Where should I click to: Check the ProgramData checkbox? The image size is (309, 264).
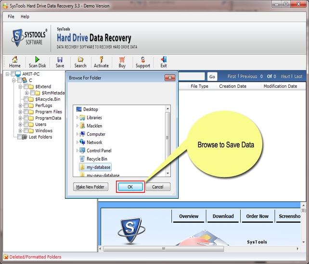[x=26, y=118]
